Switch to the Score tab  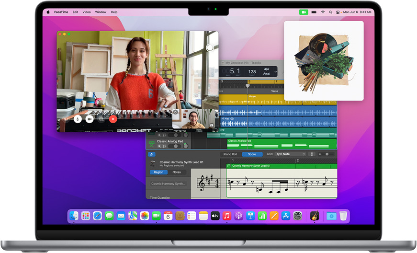coord(252,154)
